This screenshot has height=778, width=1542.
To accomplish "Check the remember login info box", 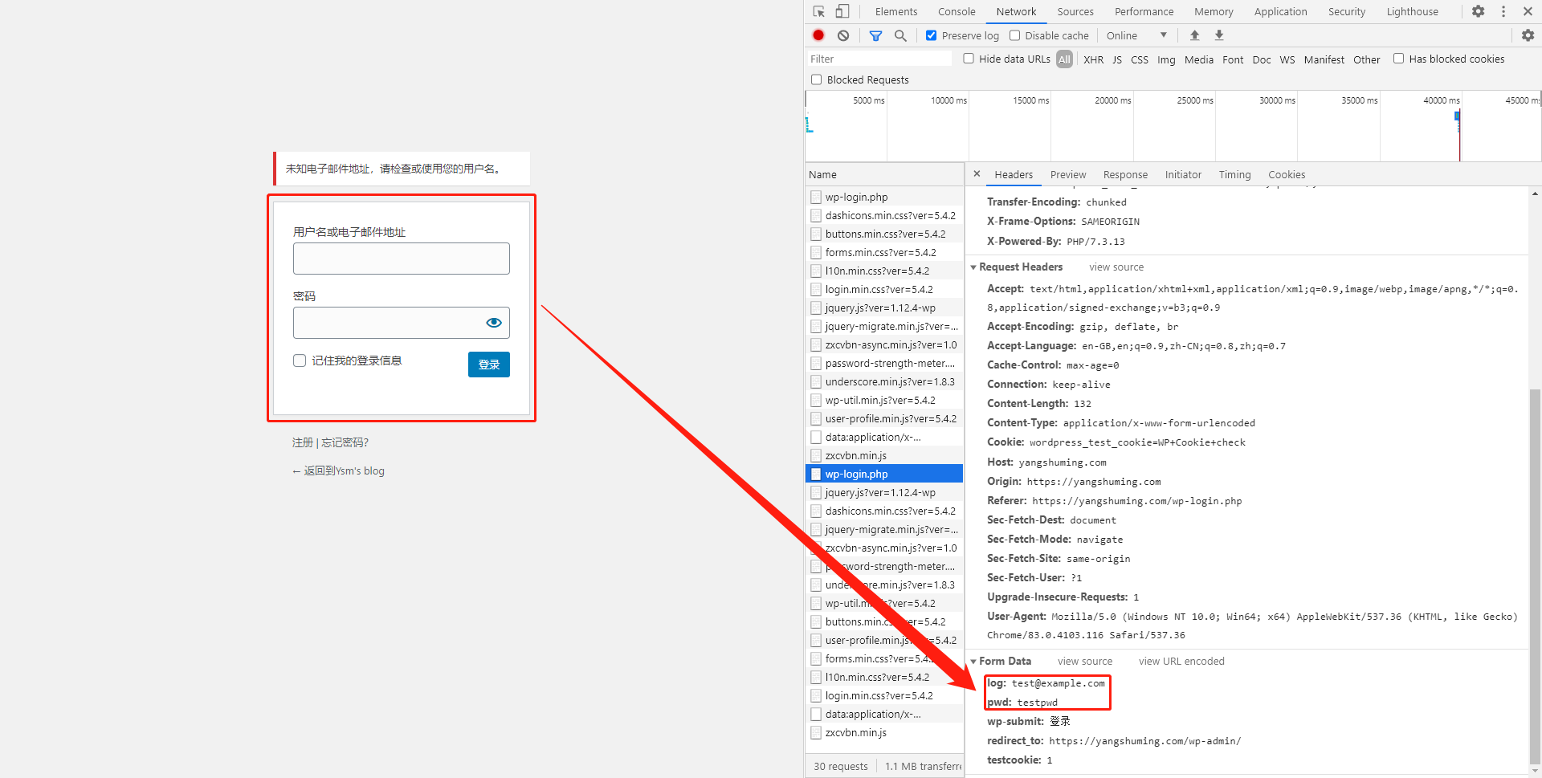I will pyautogui.click(x=300, y=360).
